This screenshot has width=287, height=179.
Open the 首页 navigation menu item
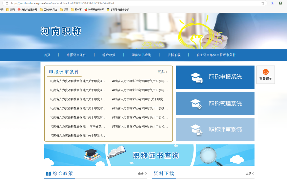tap(47, 55)
